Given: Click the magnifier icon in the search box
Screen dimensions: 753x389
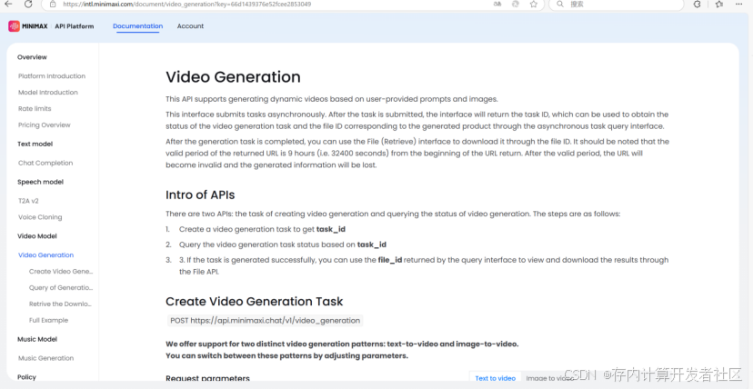Looking at the screenshot, I should tap(560, 4).
